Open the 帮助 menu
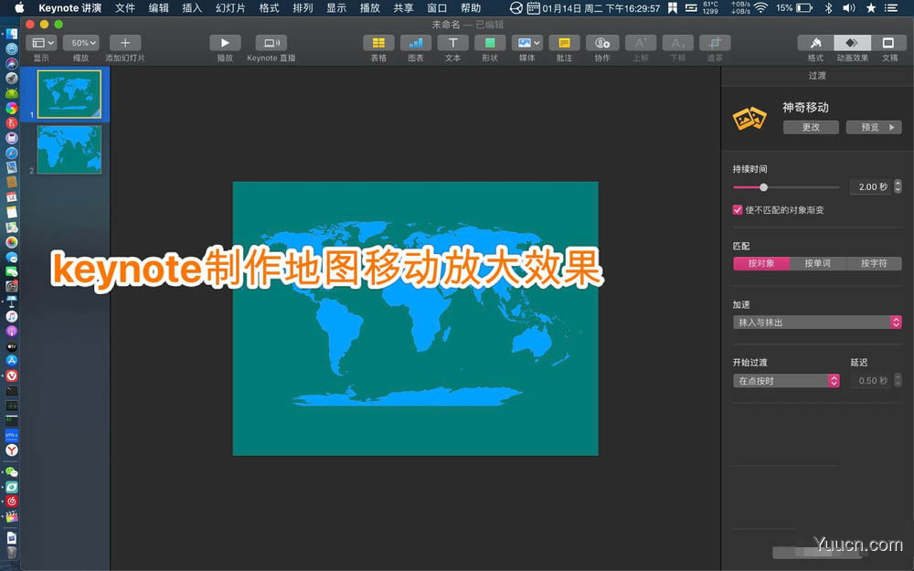Image resolution: width=914 pixels, height=571 pixels. click(471, 8)
